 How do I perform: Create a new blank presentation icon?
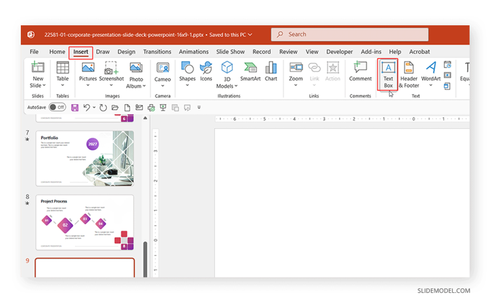click(127, 108)
